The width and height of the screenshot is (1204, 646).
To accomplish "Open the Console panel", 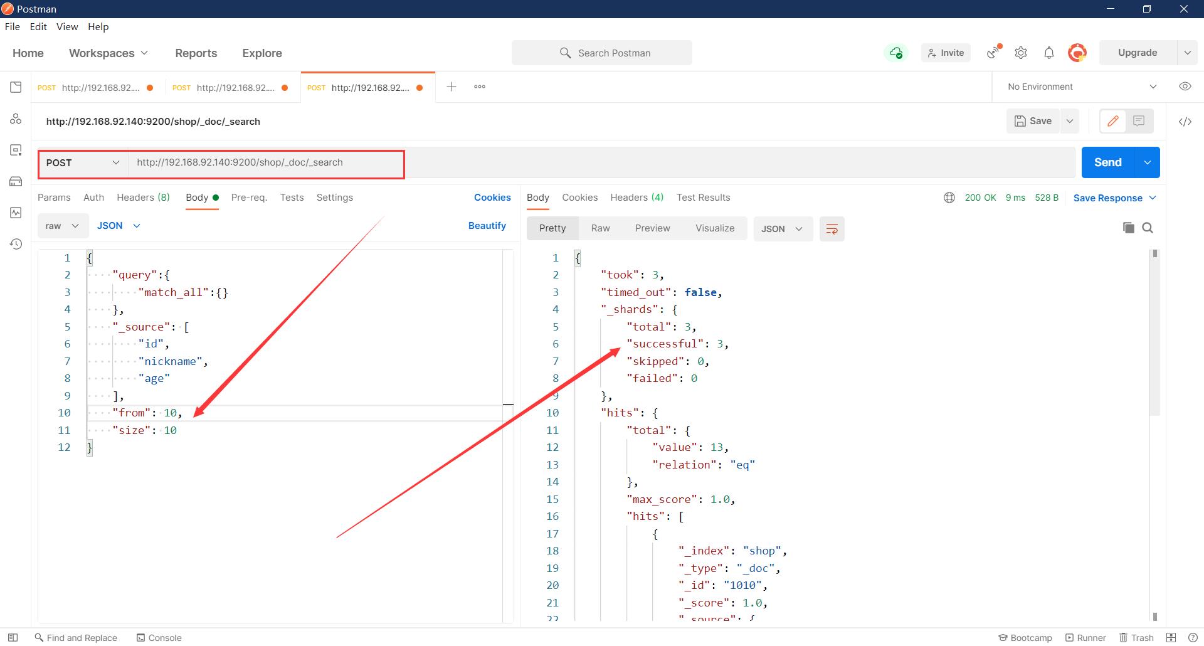I will pyautogui.click(x=159, y=638).
